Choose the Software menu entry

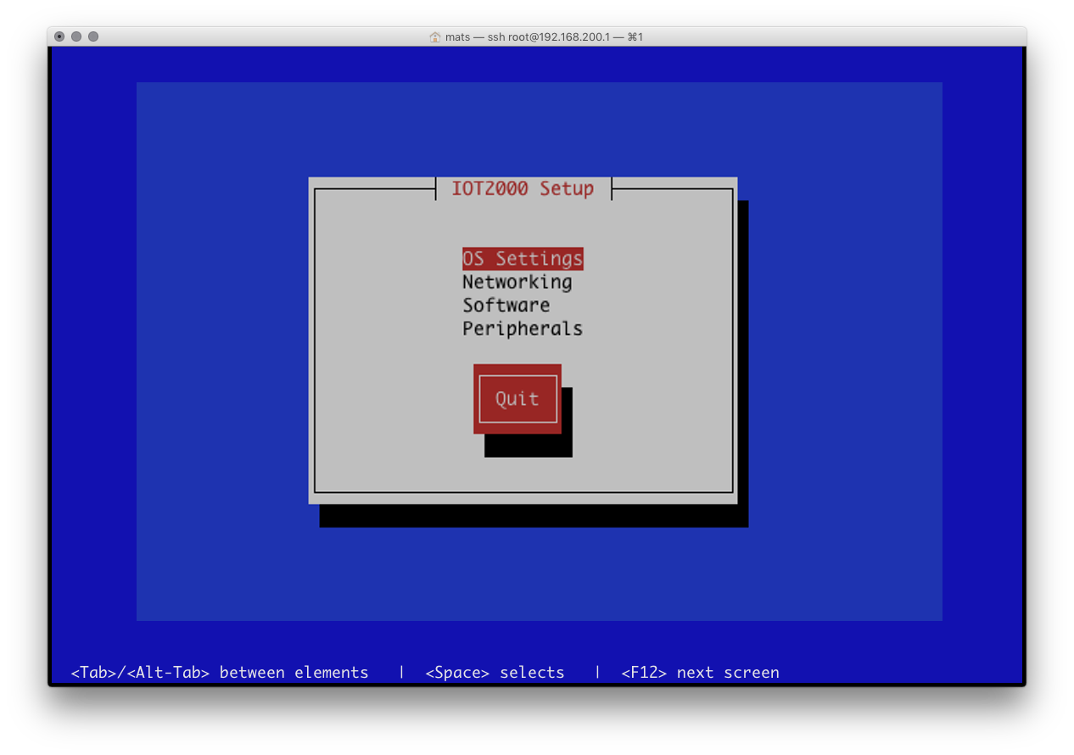(506, 305)
